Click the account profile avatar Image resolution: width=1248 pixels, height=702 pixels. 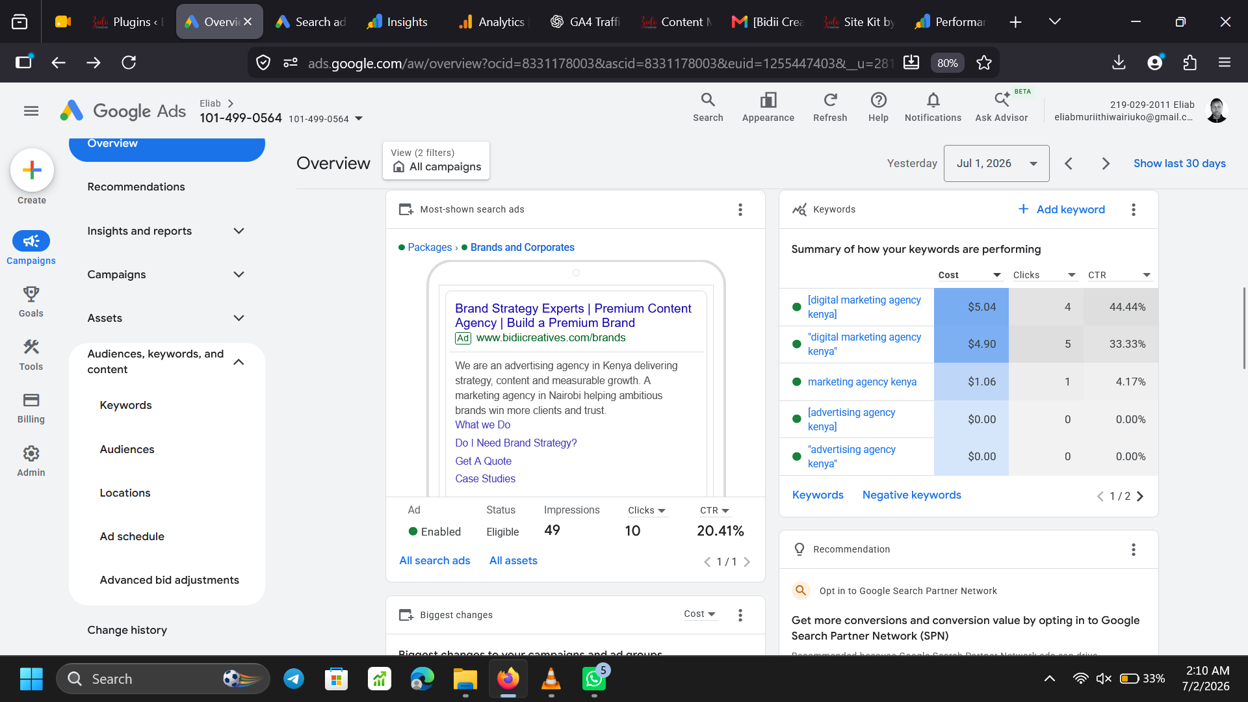point(1216,110)
